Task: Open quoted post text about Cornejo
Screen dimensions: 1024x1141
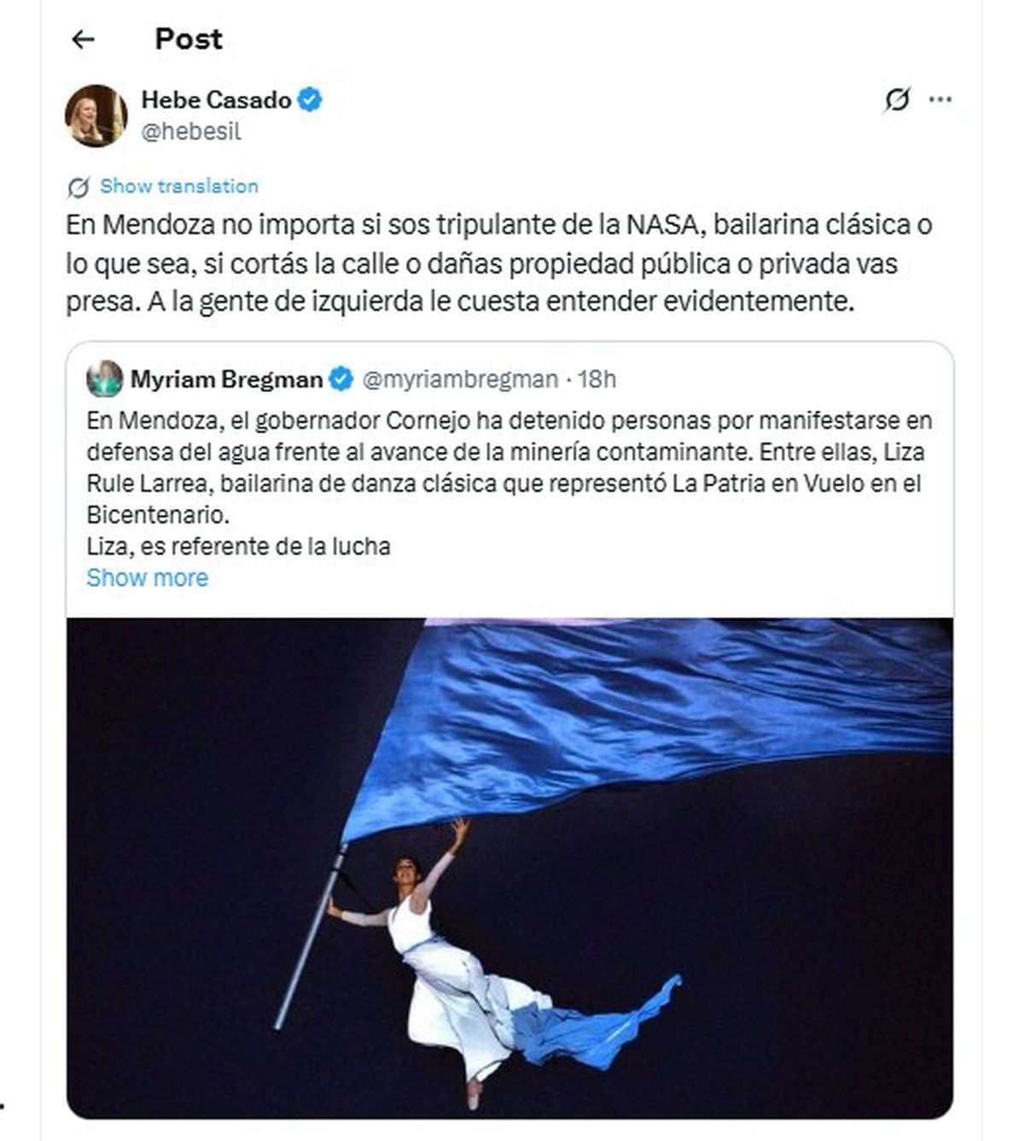Action: tap(509, 483)
